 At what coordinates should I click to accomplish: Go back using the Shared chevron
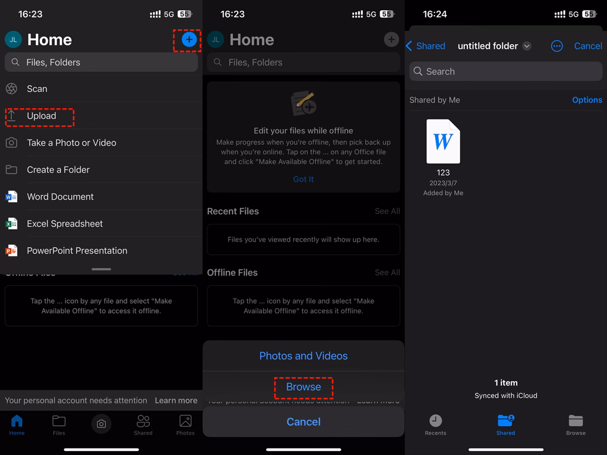pyautogui.click(x=425, y=46)
